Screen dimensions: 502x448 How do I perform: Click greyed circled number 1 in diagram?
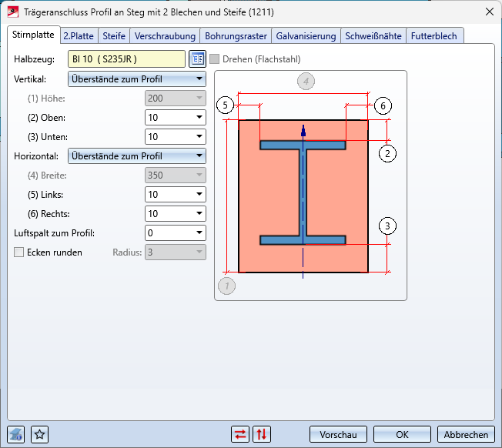tap(226, 286)
